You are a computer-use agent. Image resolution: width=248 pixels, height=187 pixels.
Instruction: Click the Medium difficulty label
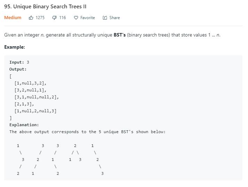(x=13, y=18)
